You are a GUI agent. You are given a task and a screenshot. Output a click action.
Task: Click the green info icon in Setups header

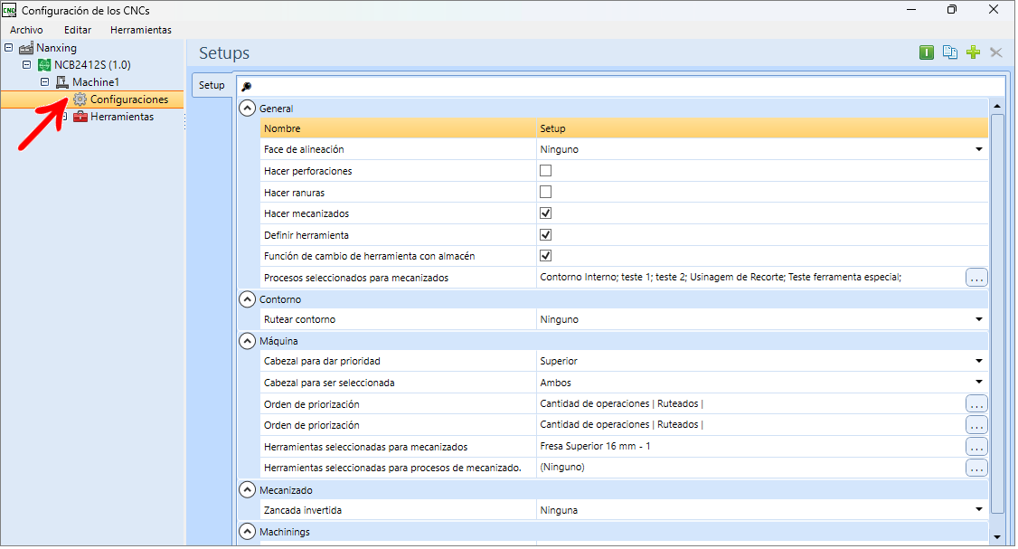coord(927,52)
